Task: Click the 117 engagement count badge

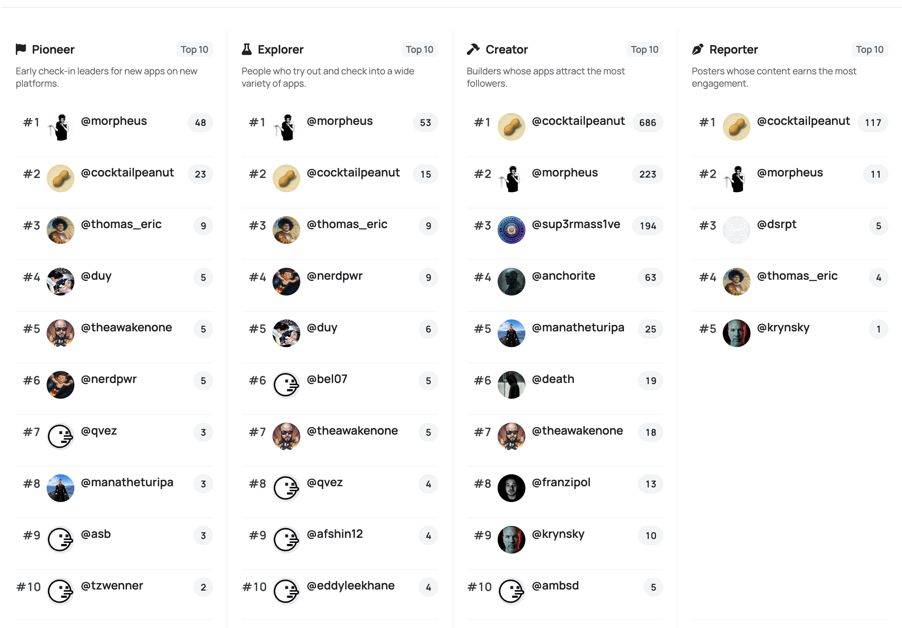Action: click(873, 123)
